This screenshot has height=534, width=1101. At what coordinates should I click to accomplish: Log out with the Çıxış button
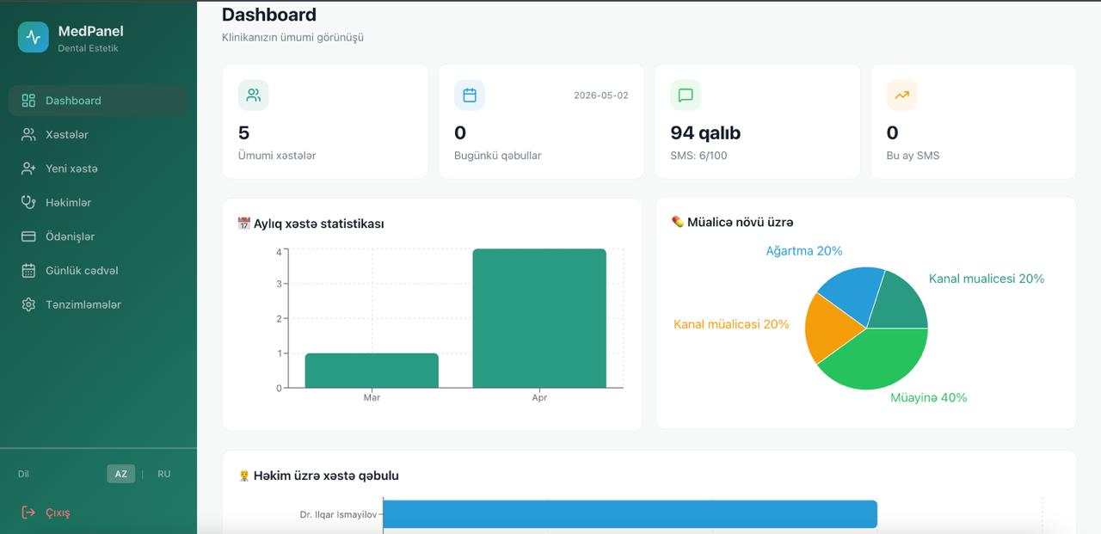click(98, 513)
